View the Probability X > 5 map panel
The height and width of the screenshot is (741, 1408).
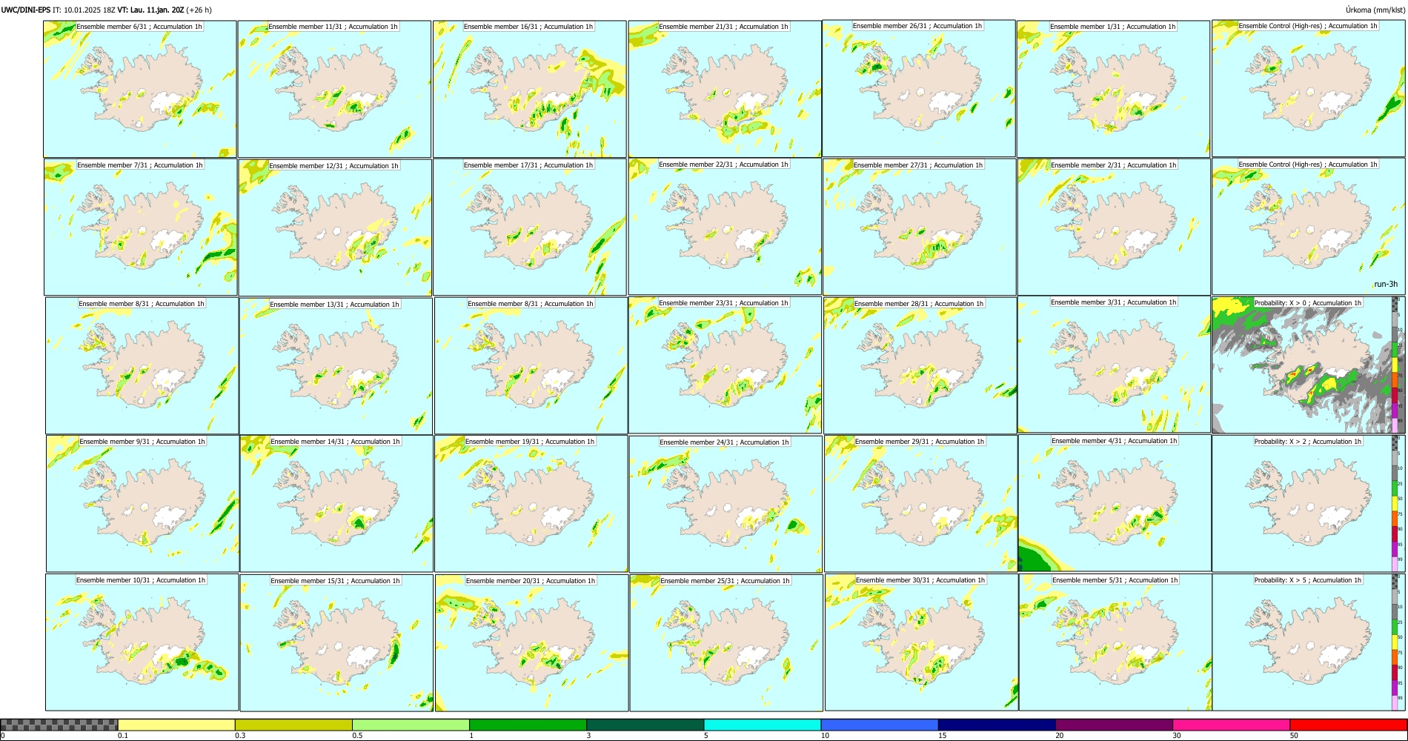pos(1309,642)
